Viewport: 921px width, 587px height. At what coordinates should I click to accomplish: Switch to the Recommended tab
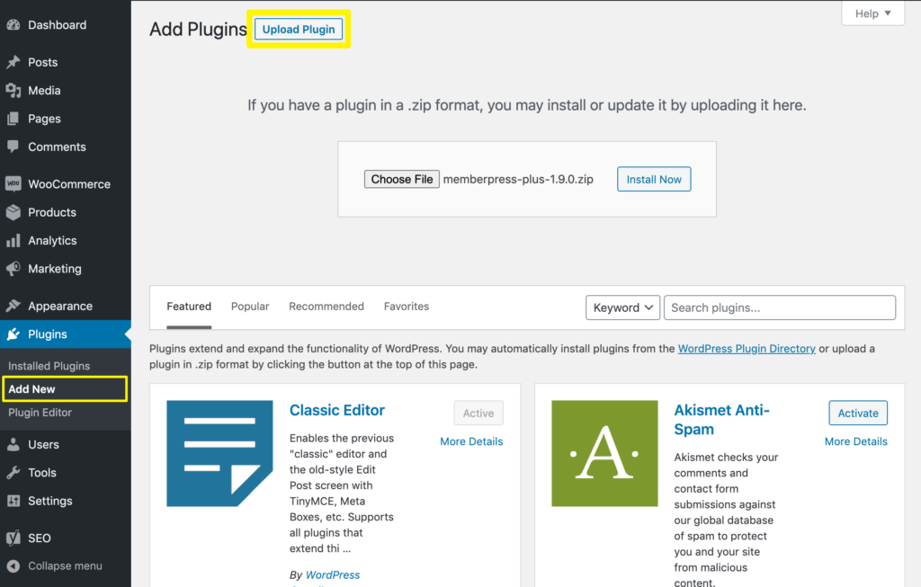click(x=326, y=307)
